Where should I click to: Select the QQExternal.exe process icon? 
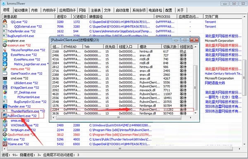point(5,26)
